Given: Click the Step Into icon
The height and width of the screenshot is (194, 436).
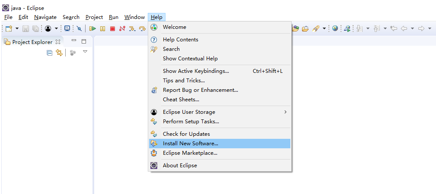Looking at the screenshot, I should (x=132, y=28).
